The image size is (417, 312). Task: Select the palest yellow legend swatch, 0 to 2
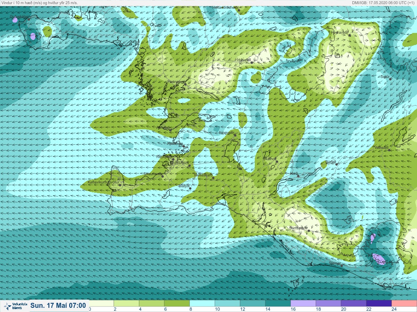(x=101, y=304)
